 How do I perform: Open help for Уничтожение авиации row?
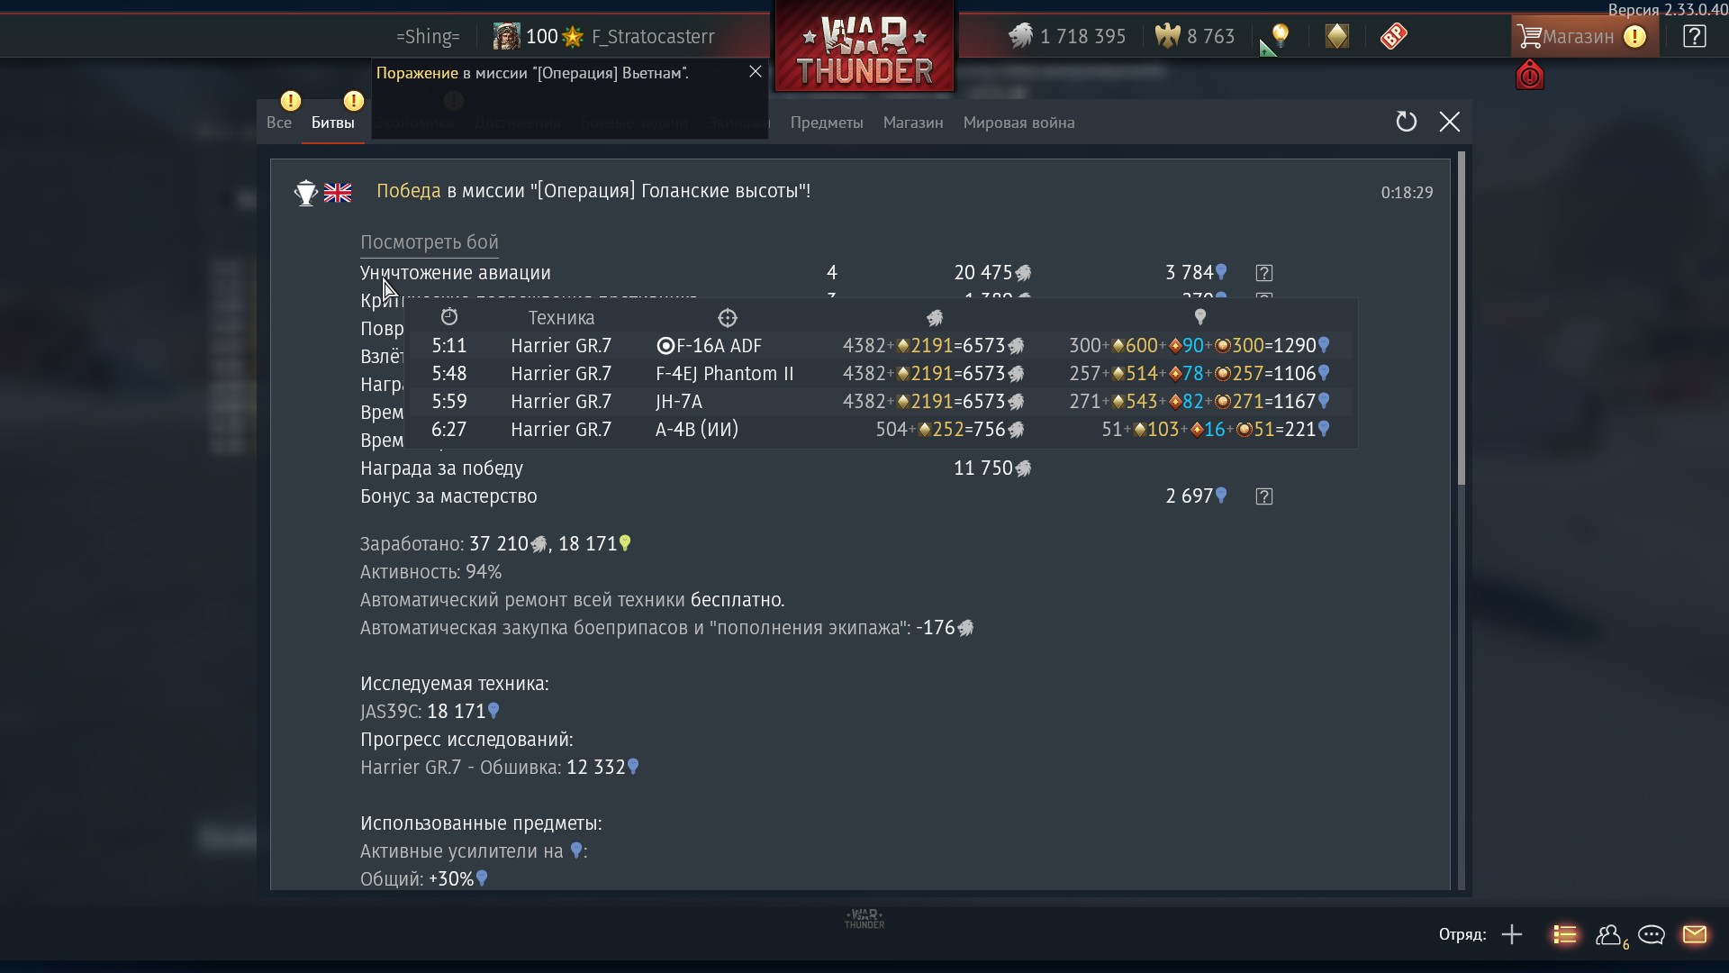click(x=1263, y=273)
